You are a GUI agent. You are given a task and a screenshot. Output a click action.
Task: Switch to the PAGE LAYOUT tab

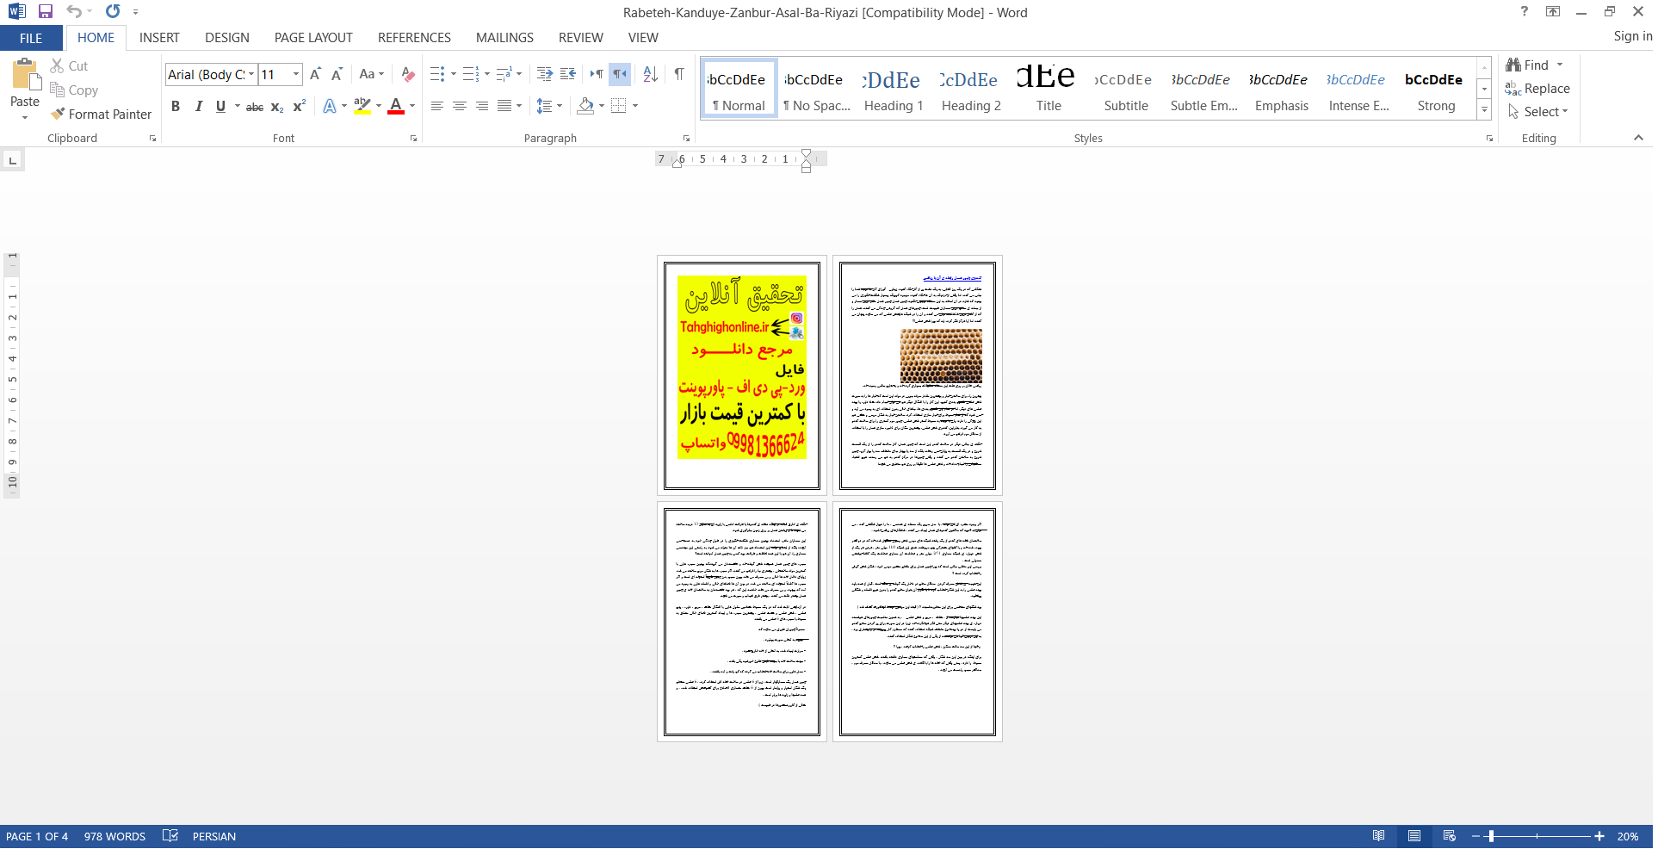313,38
